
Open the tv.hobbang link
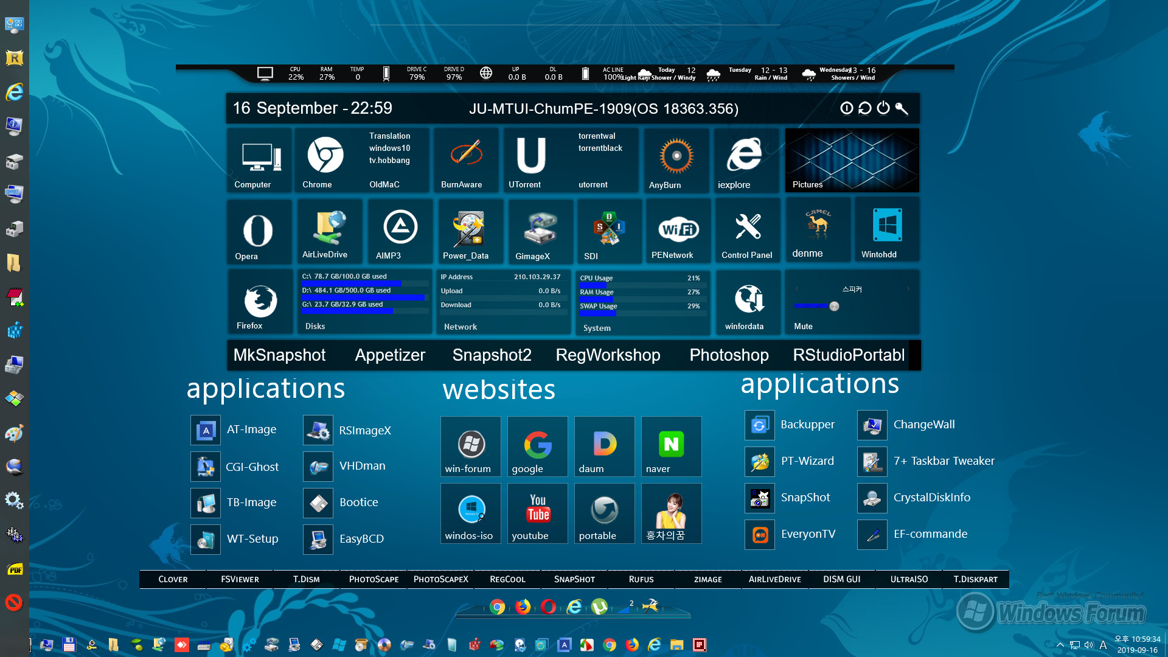coord(389,161)
